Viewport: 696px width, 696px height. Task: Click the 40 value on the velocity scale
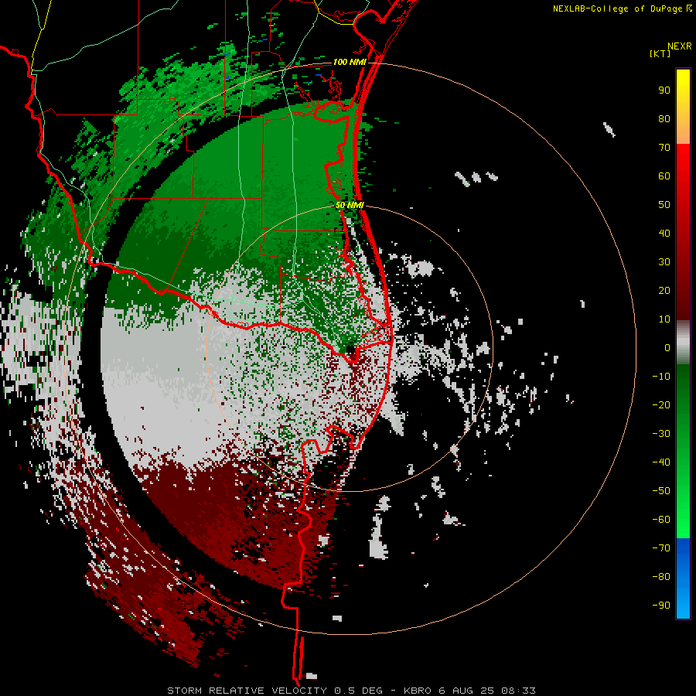[x=664, y=233]
